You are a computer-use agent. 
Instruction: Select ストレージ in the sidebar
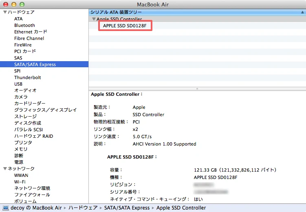tap(25, 117)
